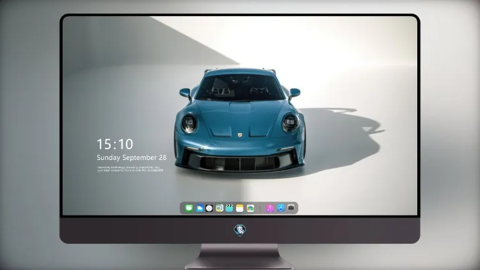Open the Camera app in dock
This screenshot has height=270, width=480.
pyautogui.click(x=291, y=208)
